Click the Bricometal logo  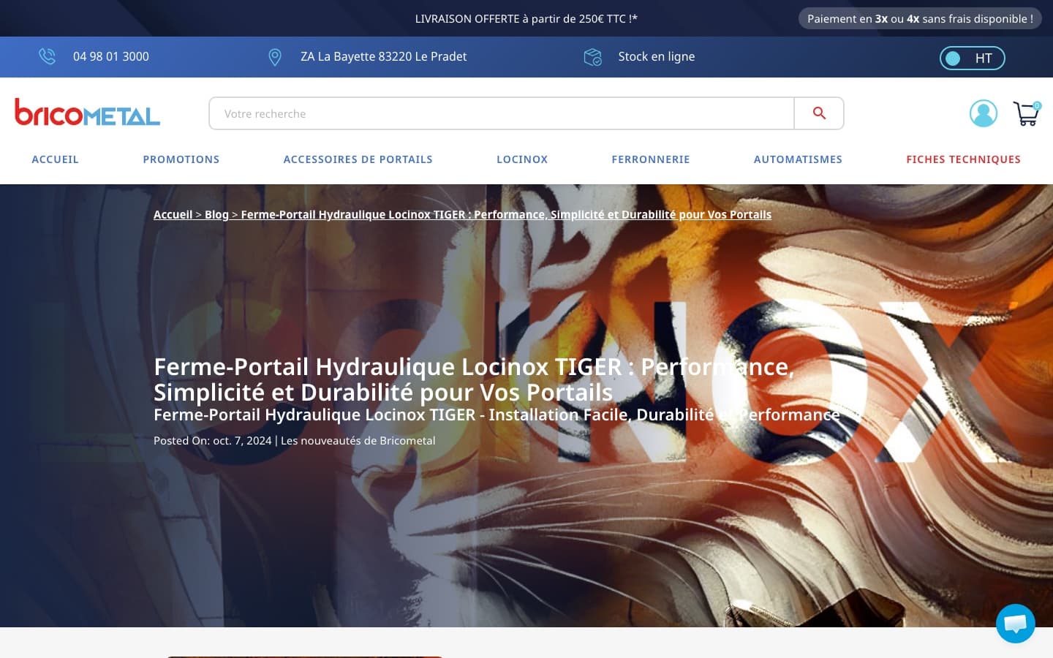click(88, 113)
